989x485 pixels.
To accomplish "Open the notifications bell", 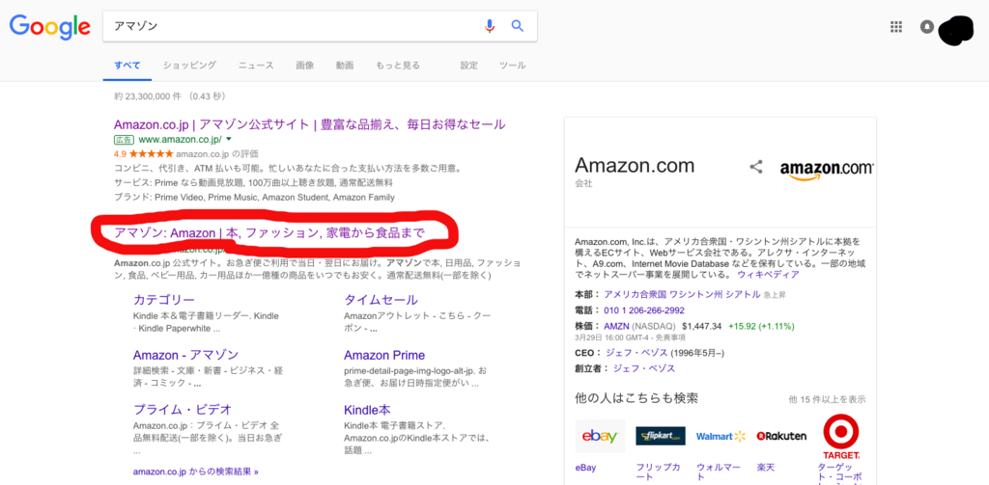I will coord(926,26).
